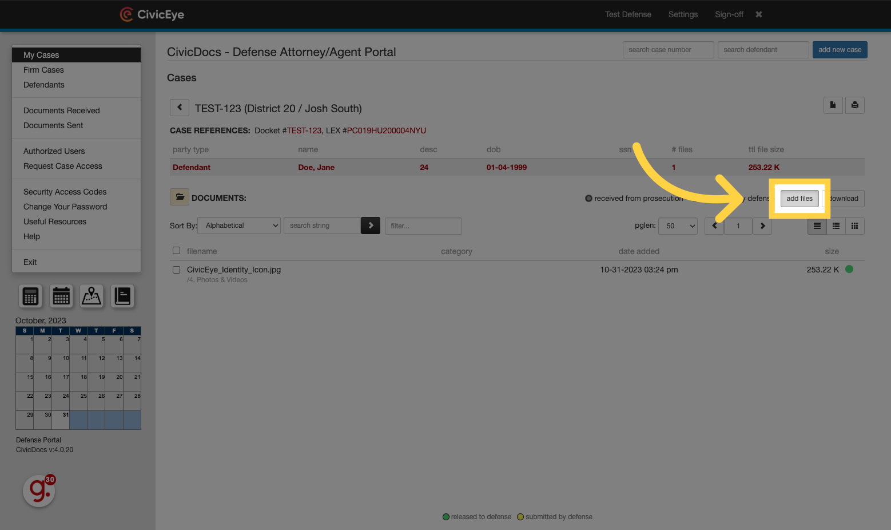
Task: Open the calendar sidebar tool
Action: (61, 296)
